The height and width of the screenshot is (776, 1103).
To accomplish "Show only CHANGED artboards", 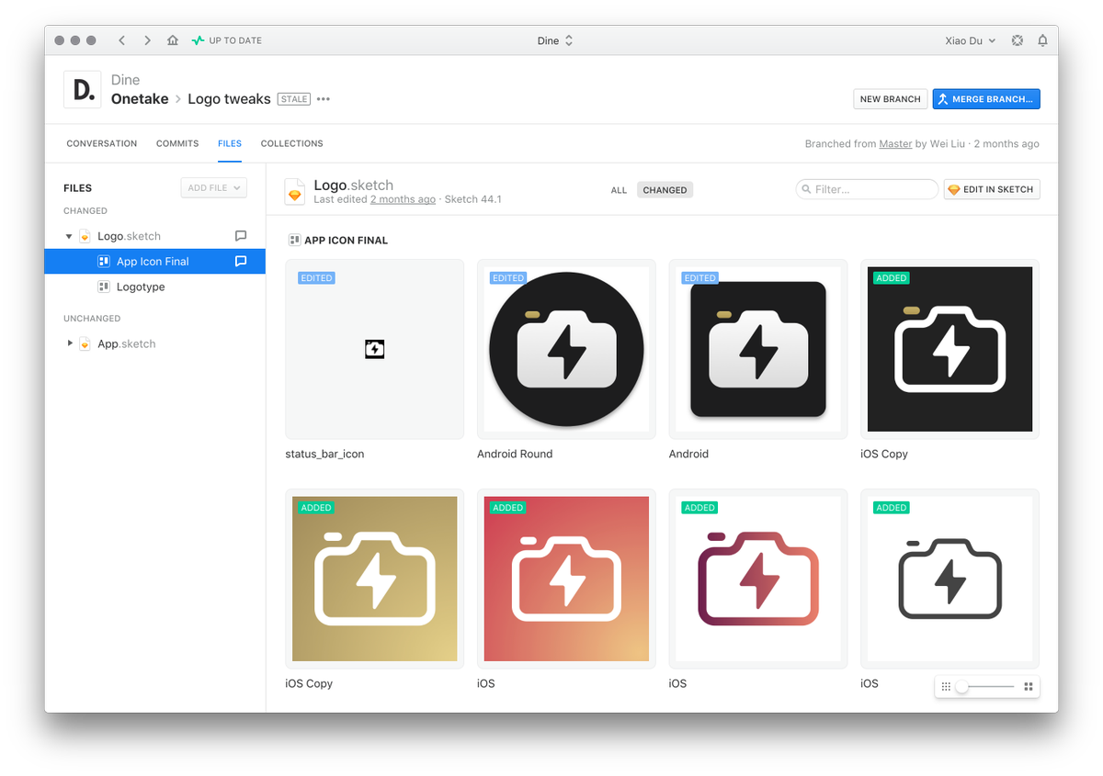I will point(665,190).
